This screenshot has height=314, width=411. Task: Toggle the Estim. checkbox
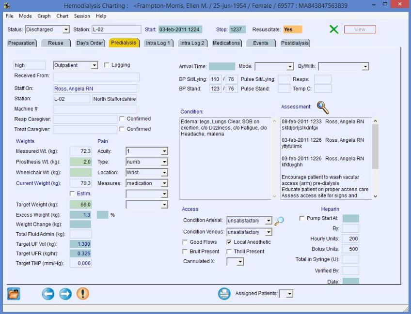pyautogui.click(x=72, y=194)
